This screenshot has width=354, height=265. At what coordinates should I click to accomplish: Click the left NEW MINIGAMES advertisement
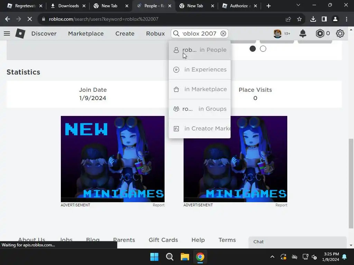click(113, 159)
